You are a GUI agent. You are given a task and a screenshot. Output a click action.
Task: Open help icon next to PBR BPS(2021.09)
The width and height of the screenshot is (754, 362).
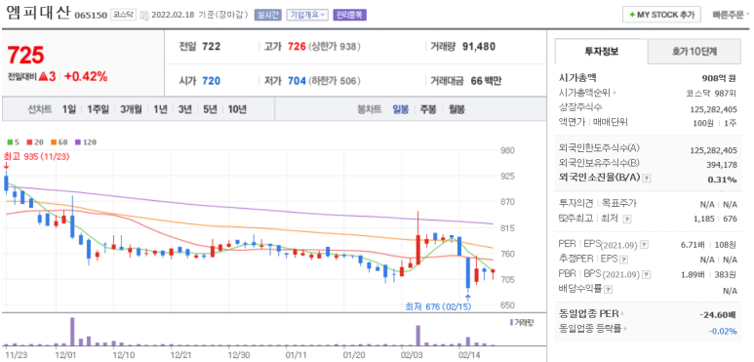coord(646,275)
